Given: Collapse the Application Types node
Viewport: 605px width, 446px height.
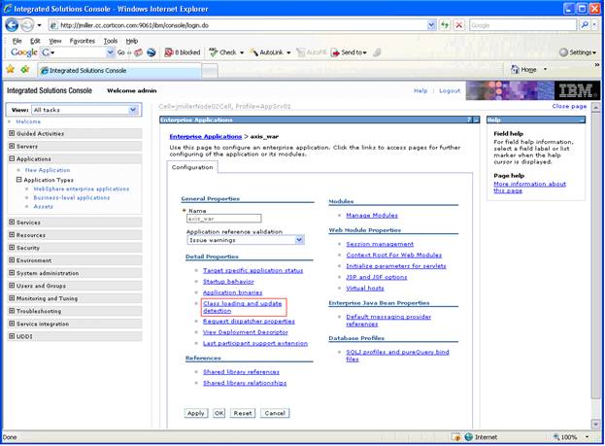Looking at the screenshot, I should [18, 180].
